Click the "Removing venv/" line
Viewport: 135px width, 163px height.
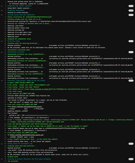click(13, 37)
